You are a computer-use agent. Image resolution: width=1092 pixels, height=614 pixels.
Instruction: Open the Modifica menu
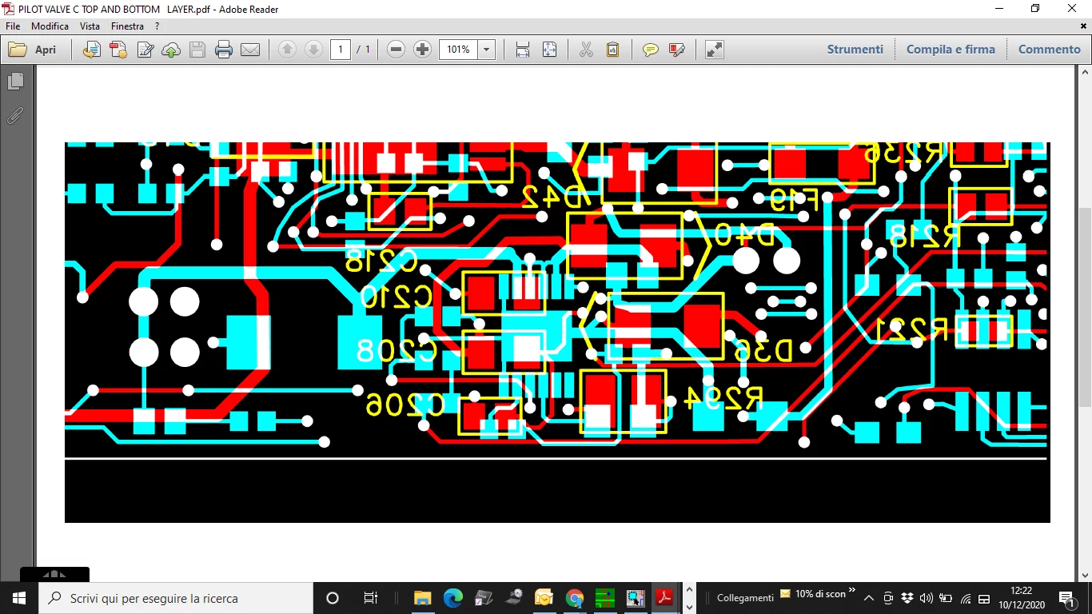pyautogui.click(x=50, y=26)
